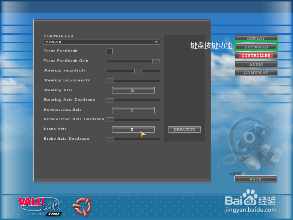Click the Force Feedback Gain slider handle

(x=156, y=61)
